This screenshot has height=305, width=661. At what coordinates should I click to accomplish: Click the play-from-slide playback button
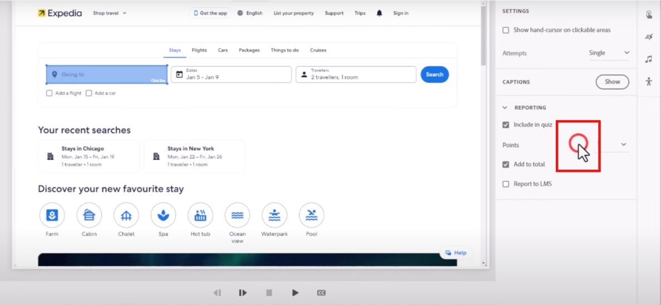[x=243, y=293]
